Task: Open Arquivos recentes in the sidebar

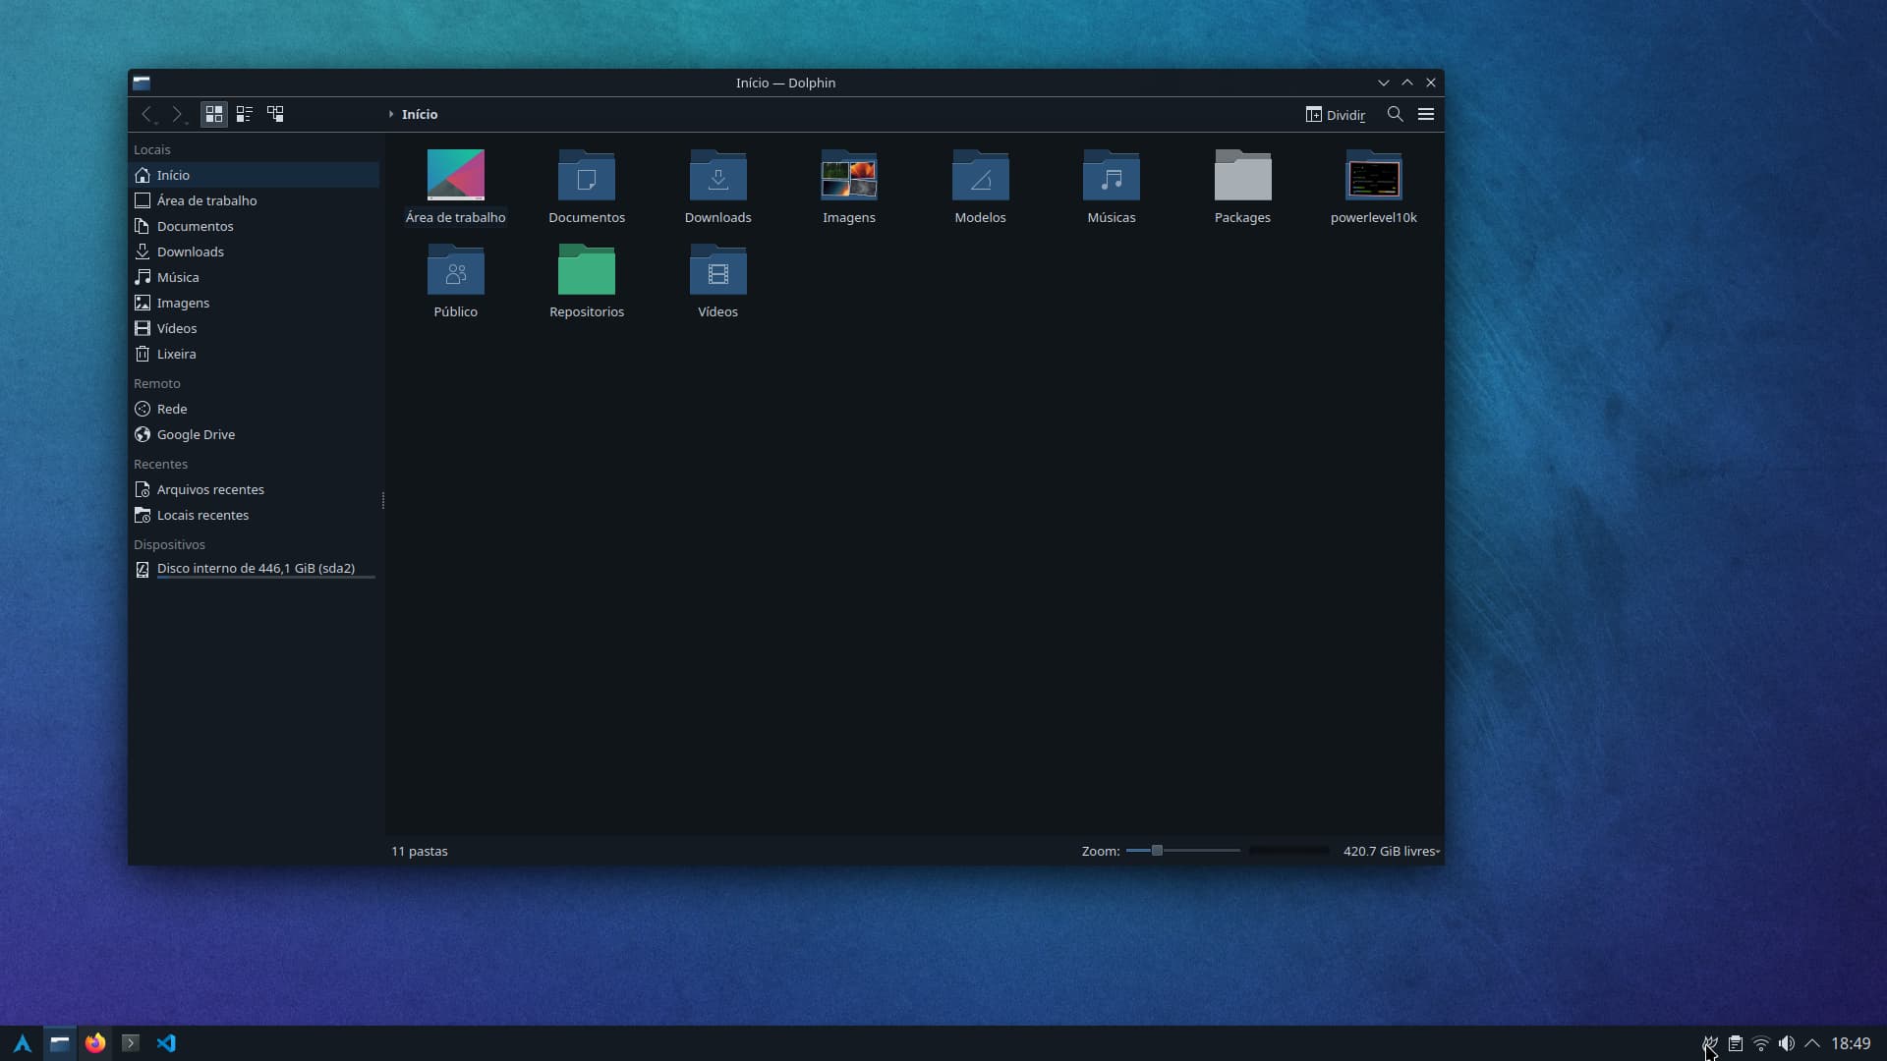Action: [210, 489]
